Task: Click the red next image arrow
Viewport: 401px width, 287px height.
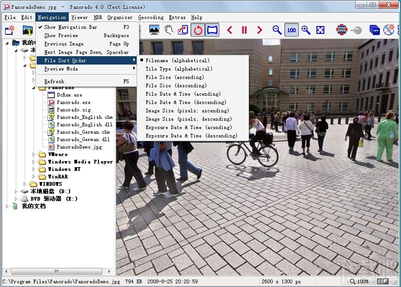Action: [x=260, y=30]
